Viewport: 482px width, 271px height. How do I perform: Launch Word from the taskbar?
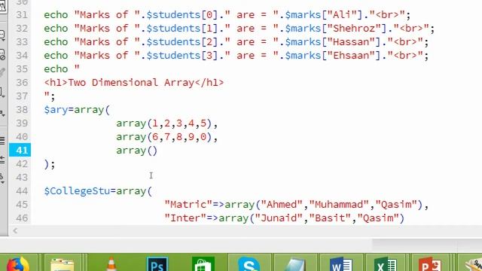341,264
